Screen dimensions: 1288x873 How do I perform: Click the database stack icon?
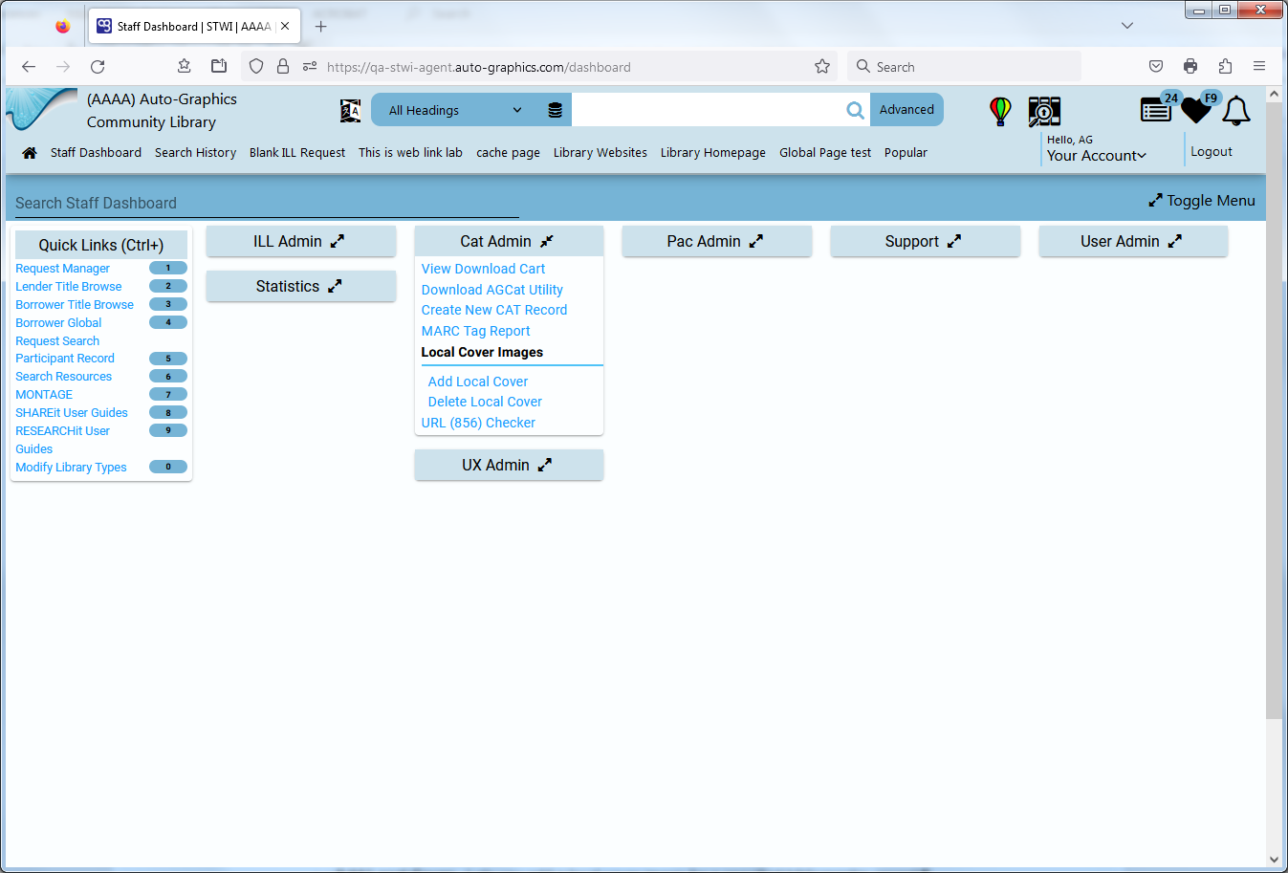555,110
